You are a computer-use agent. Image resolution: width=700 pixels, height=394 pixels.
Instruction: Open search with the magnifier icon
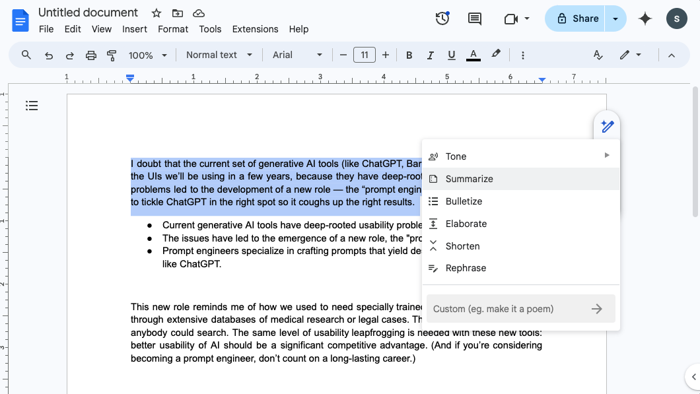coord(26,55)
